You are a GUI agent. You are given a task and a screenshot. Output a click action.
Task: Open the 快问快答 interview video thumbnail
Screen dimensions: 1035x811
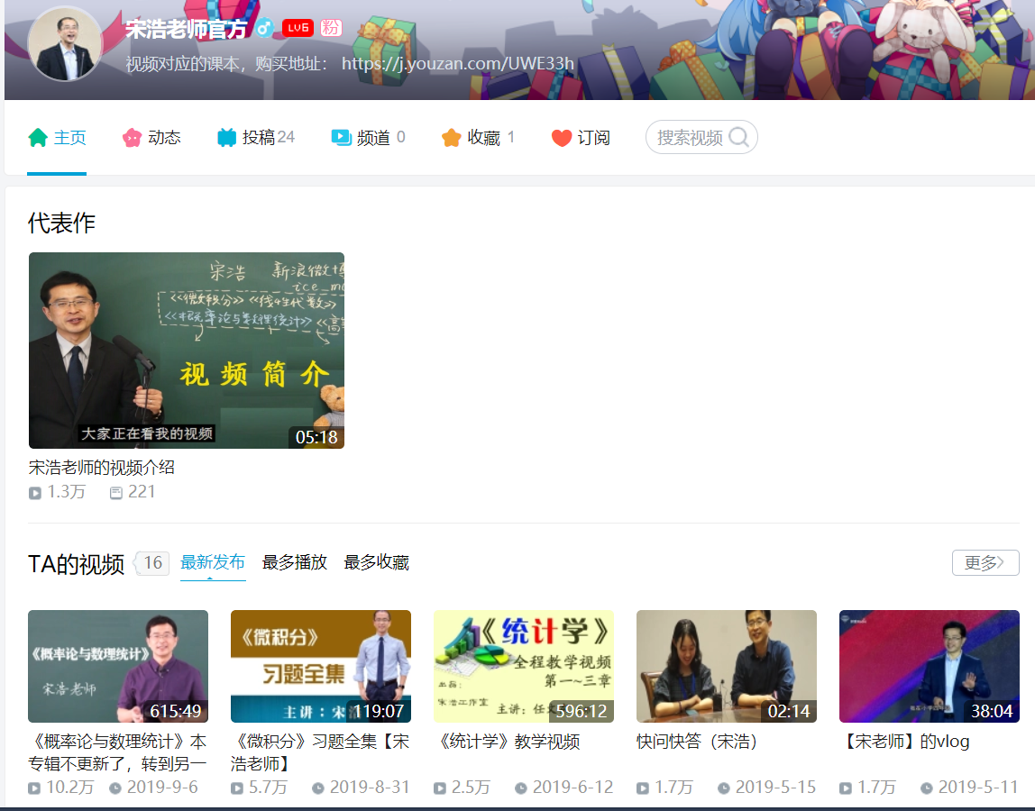[x=727, y=667]
